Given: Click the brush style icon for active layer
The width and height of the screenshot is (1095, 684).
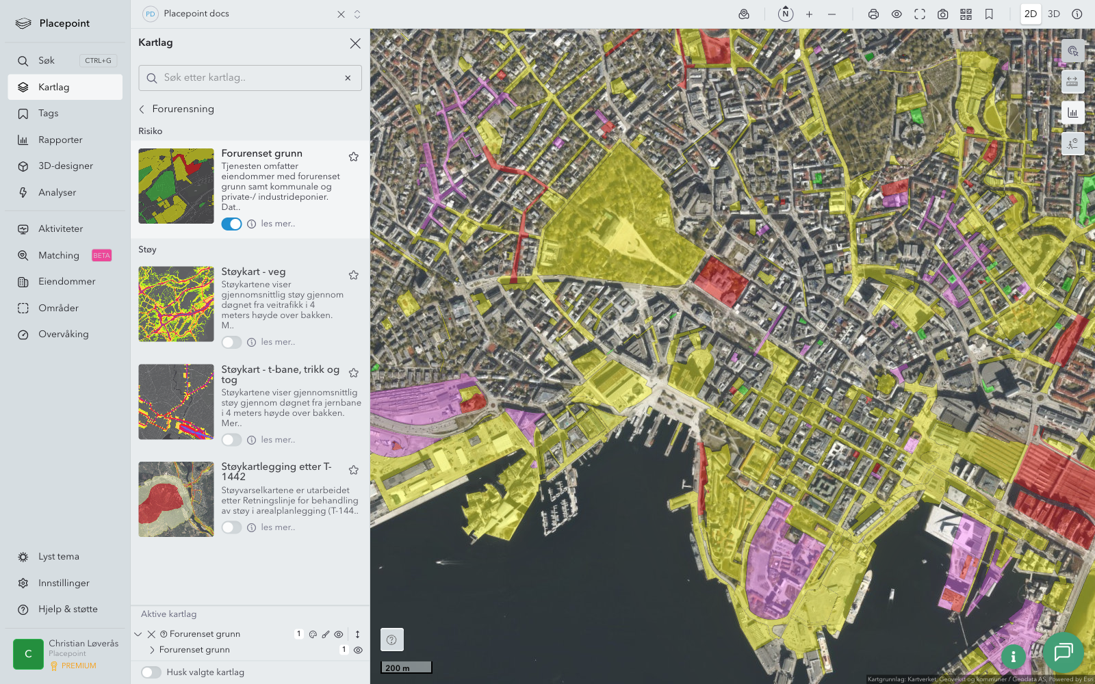Looking at the screenshot, I should pyautogui.click(x=326, y=634).
